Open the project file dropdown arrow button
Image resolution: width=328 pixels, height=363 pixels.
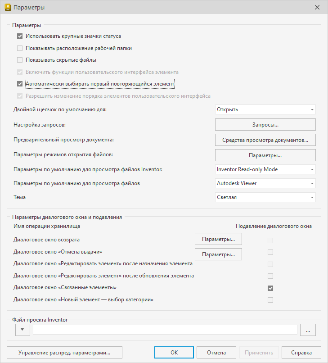22,330
